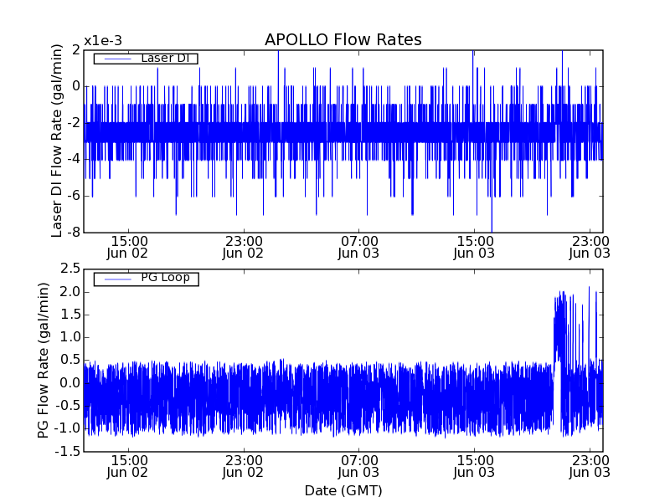Click the 1.0 y-tick on PG plot

(70, 337)
